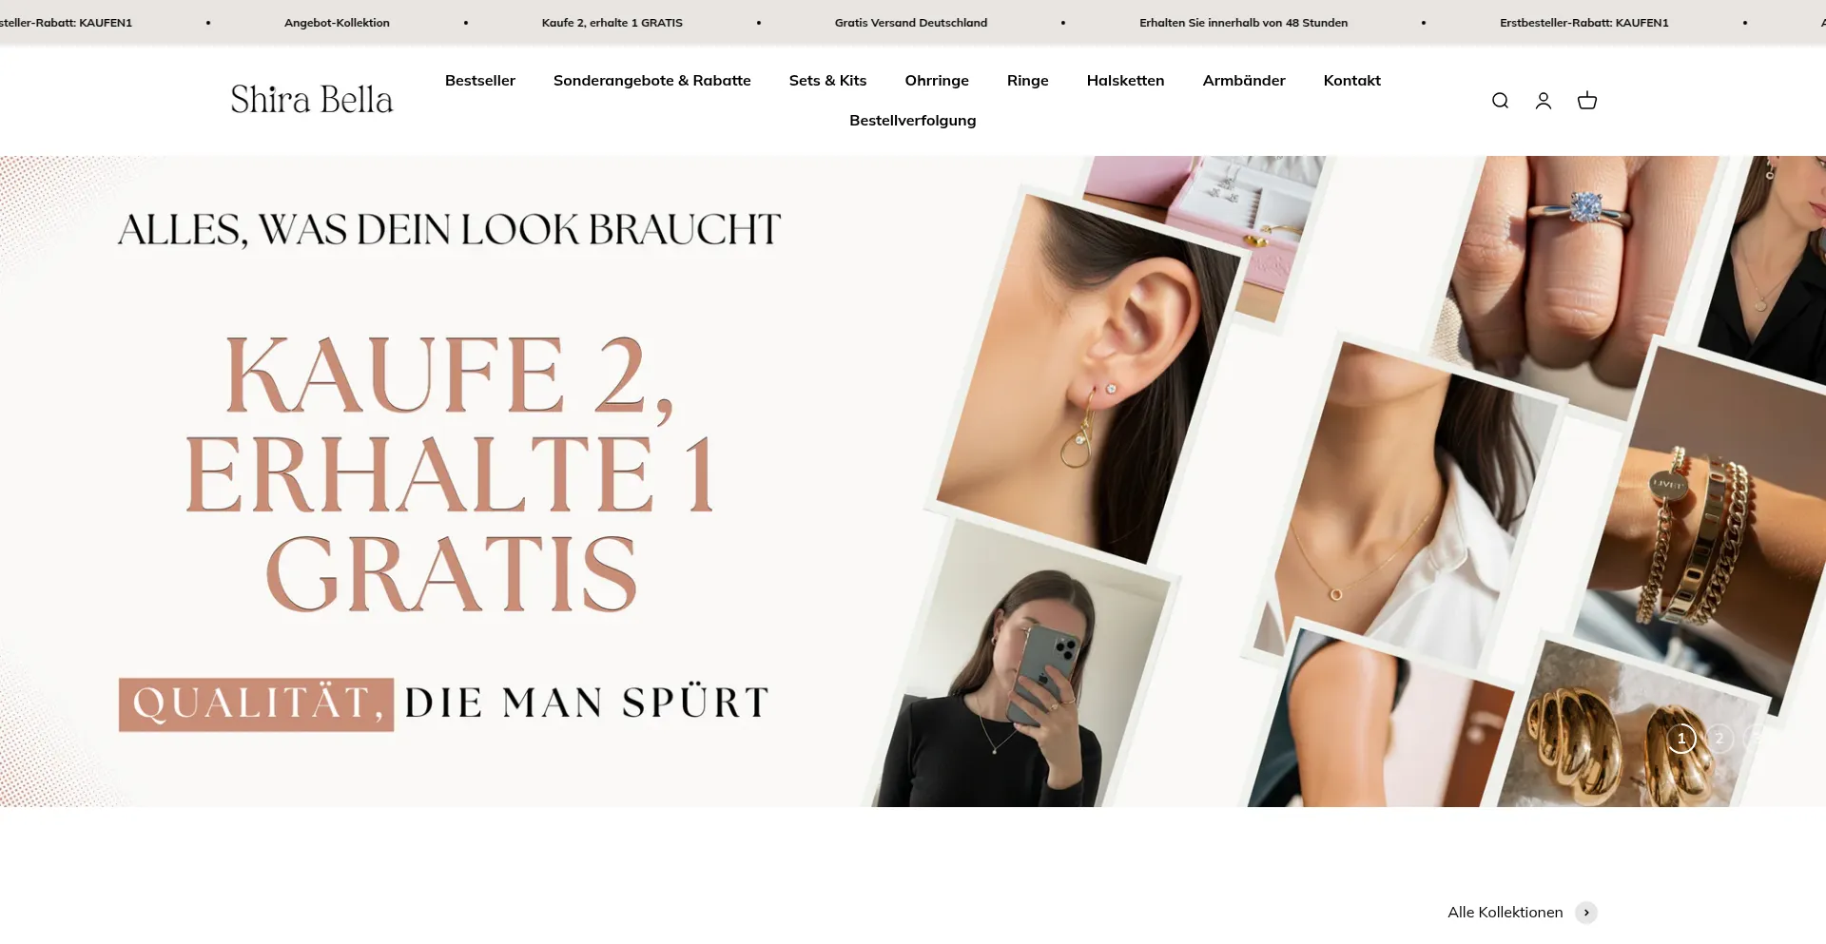Navigate to Armbänder
The width and height of the screenshot is (1826, 944).
(1244, 81)
